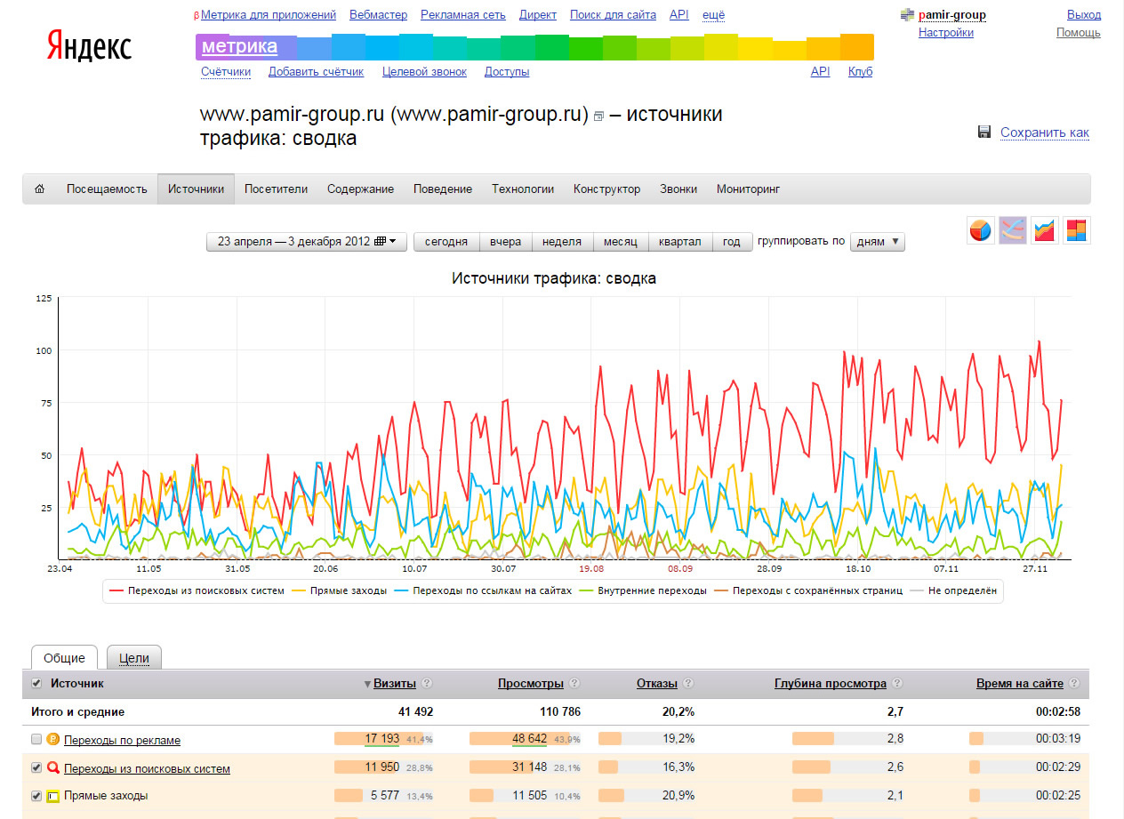
Task: Set period to сегодня
Action: 446,241
